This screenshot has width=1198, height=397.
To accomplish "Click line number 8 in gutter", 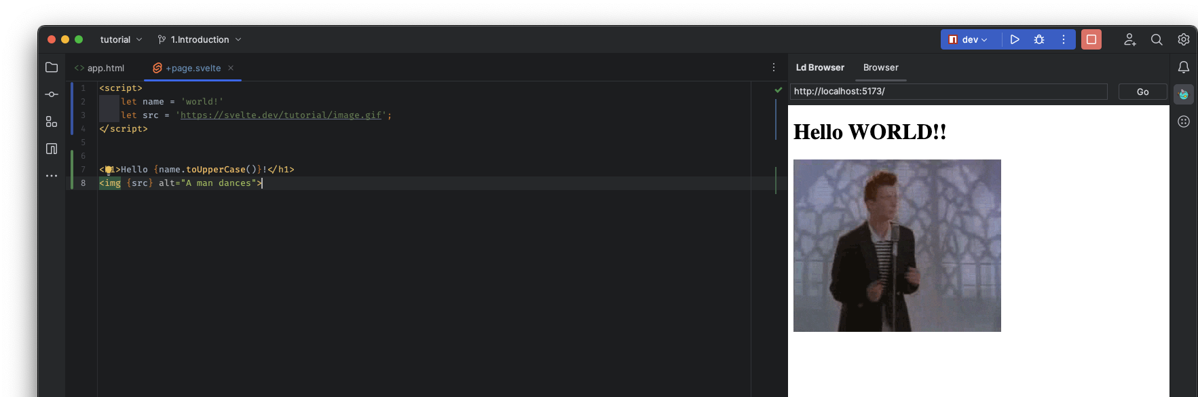I will 83,183.
